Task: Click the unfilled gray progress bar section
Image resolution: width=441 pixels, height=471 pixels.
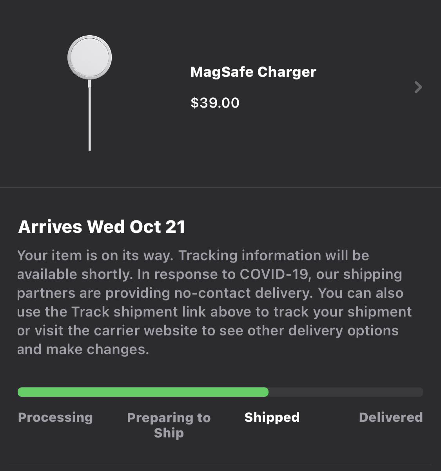Action: pyautogui.click(x=346, y=392)
